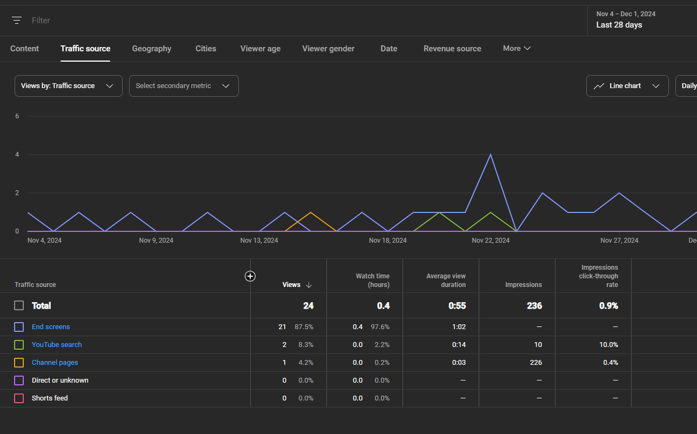Toggle the Total row checkbox

(19, 306)
